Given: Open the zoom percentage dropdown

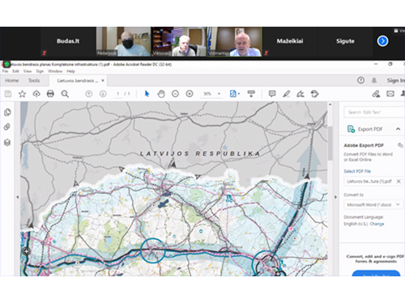Looking at the screenshot, I should pyautogui.click(x=219, y=94).
